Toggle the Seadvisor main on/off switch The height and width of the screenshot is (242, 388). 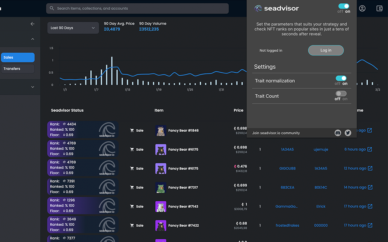point(344,6)
